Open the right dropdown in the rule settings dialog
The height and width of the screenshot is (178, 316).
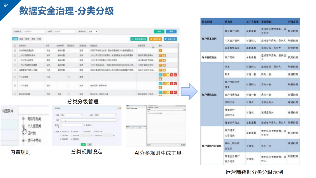[x=105, y=115]
